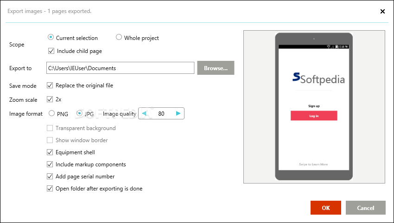Screen dimensions: 394x223
Task: Toggle the Include child page checkbox
Action: click(51, 51)
